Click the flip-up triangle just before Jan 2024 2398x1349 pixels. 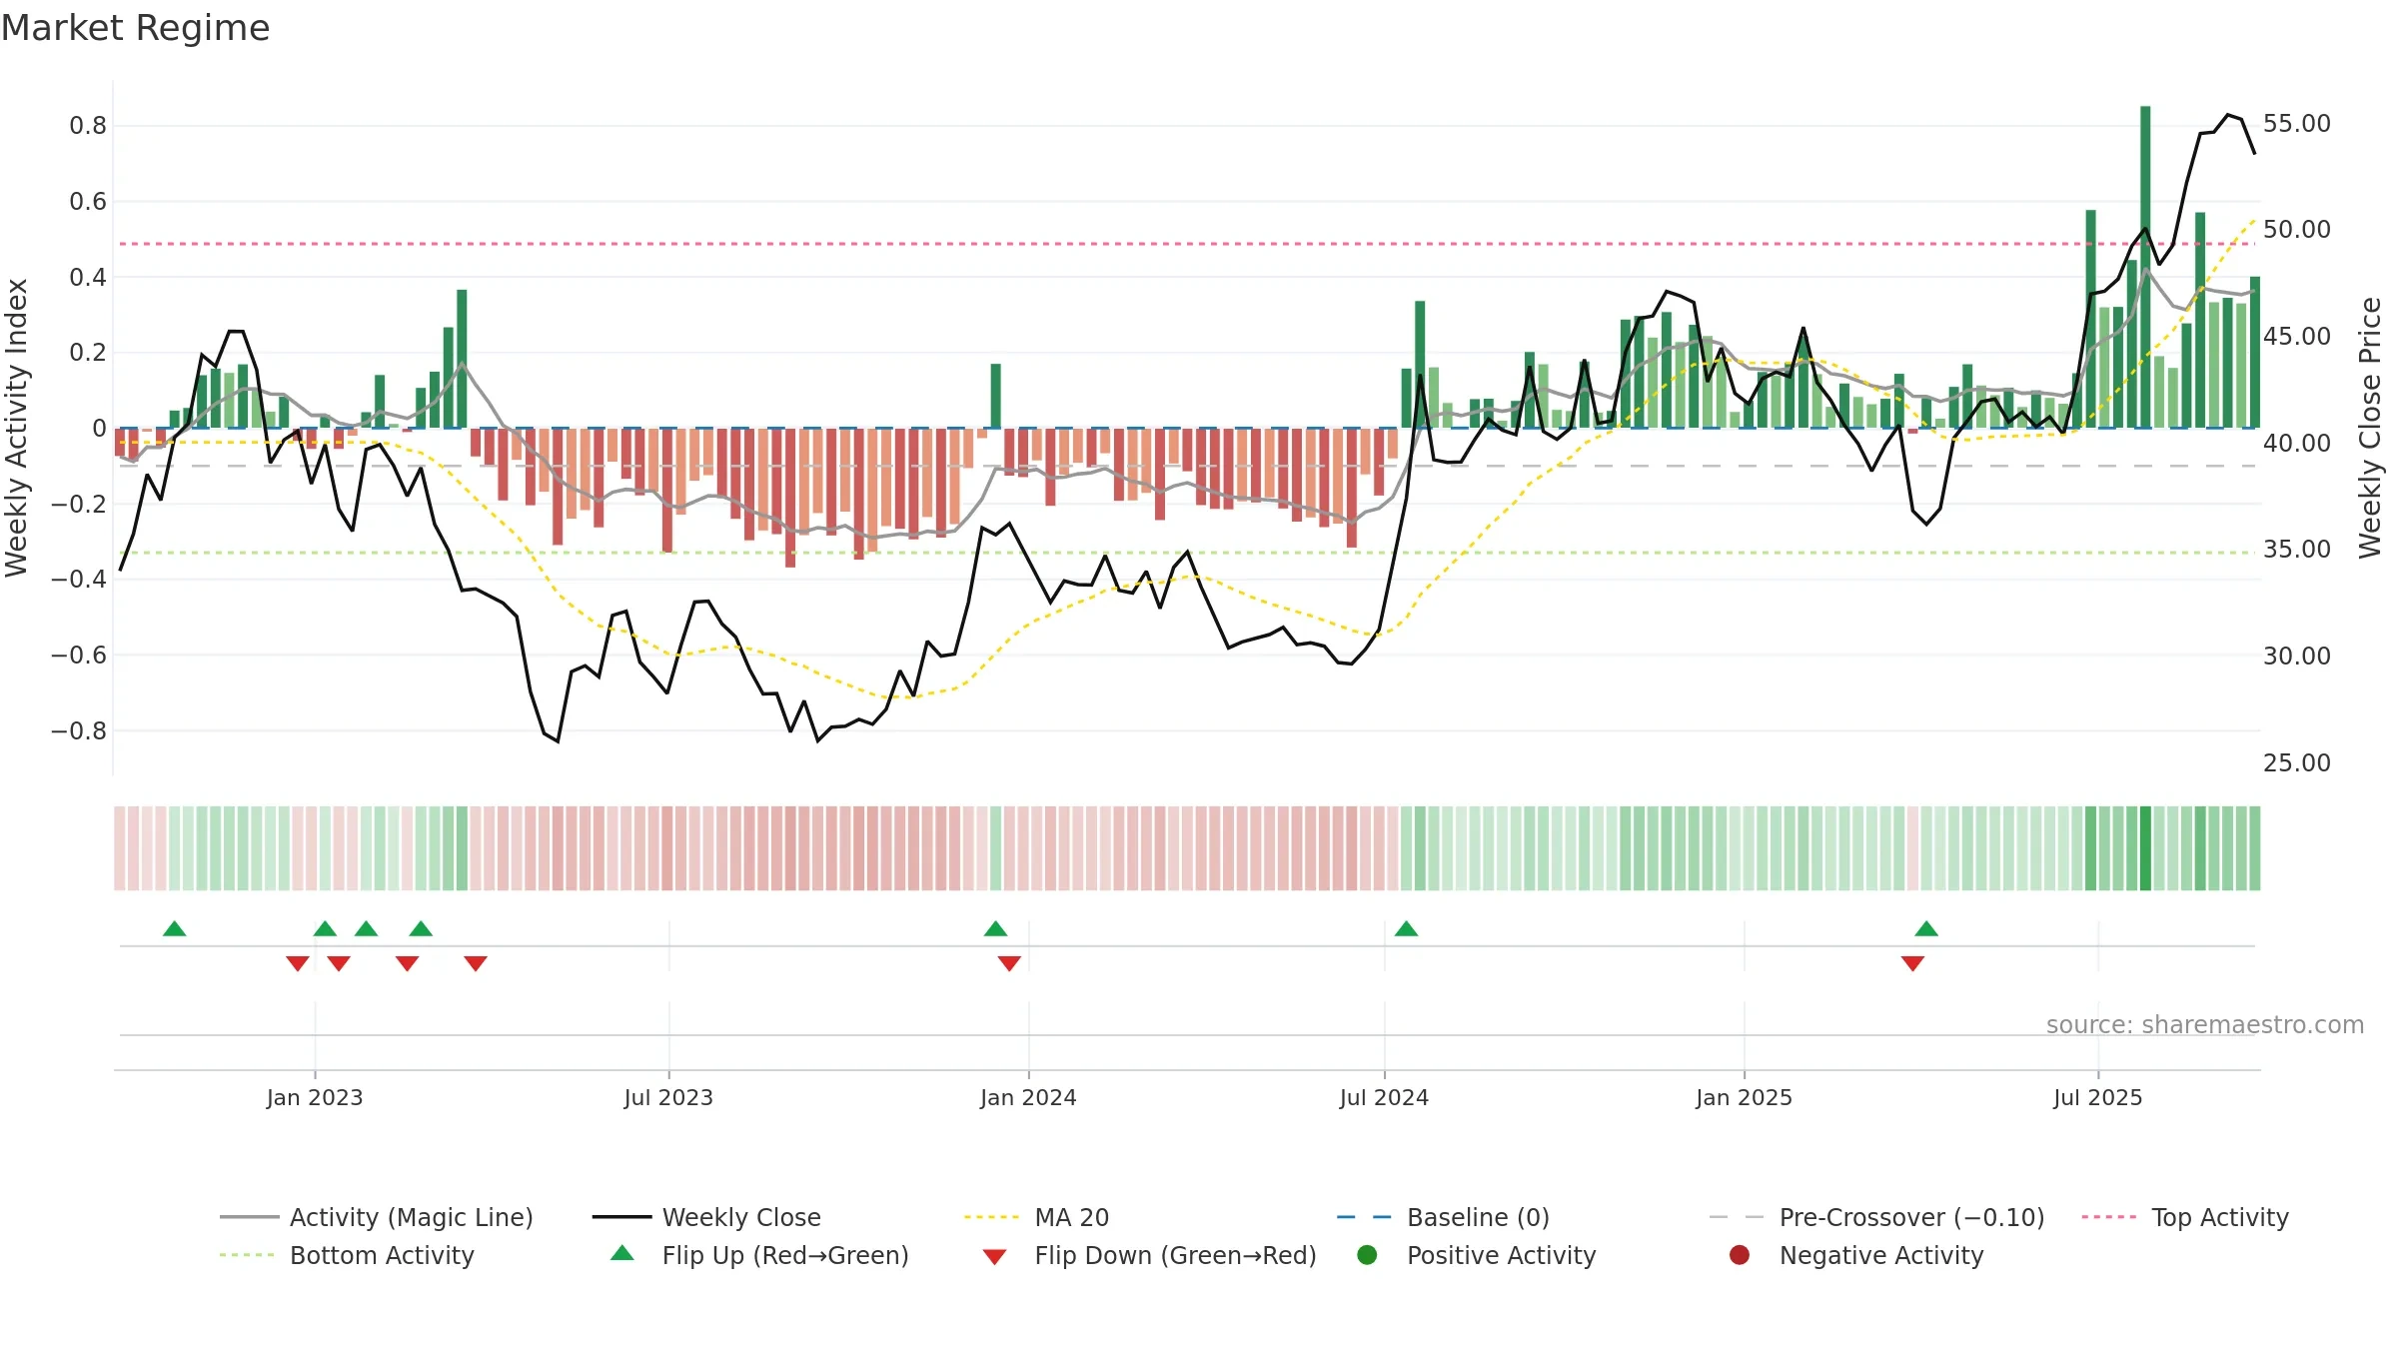click(995, 928)
